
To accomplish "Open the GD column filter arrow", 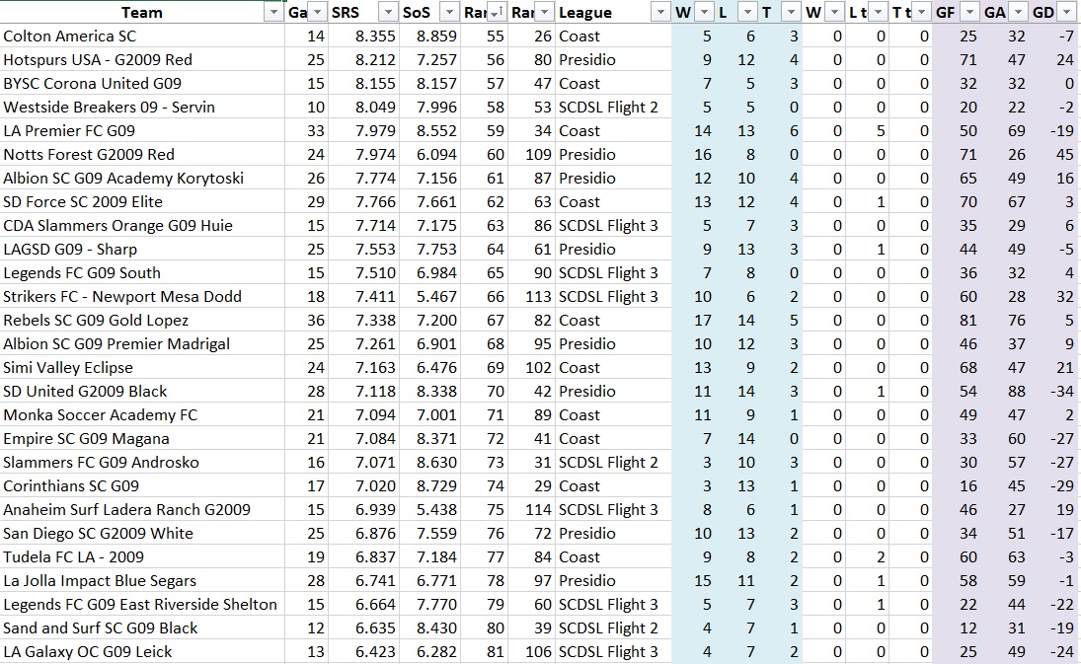I will [1067, 12].
